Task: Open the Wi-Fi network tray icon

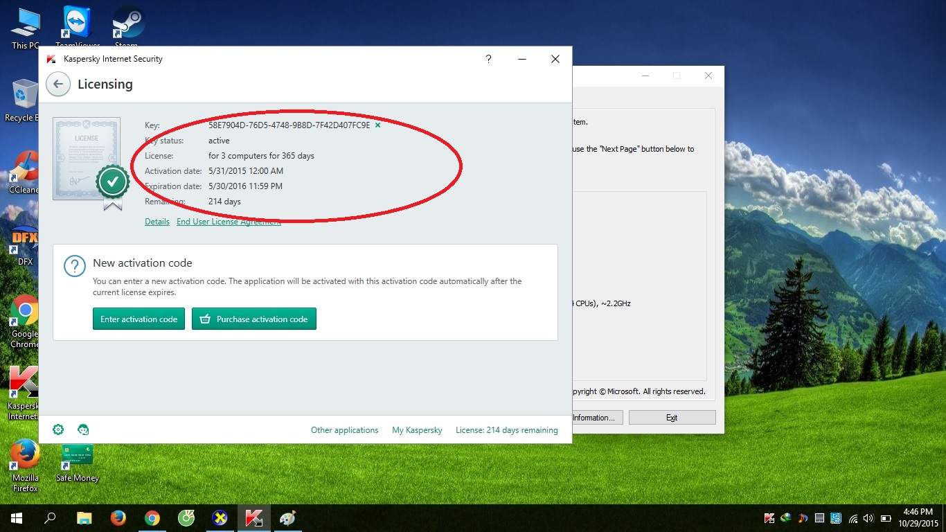Action: pos(853,518)
